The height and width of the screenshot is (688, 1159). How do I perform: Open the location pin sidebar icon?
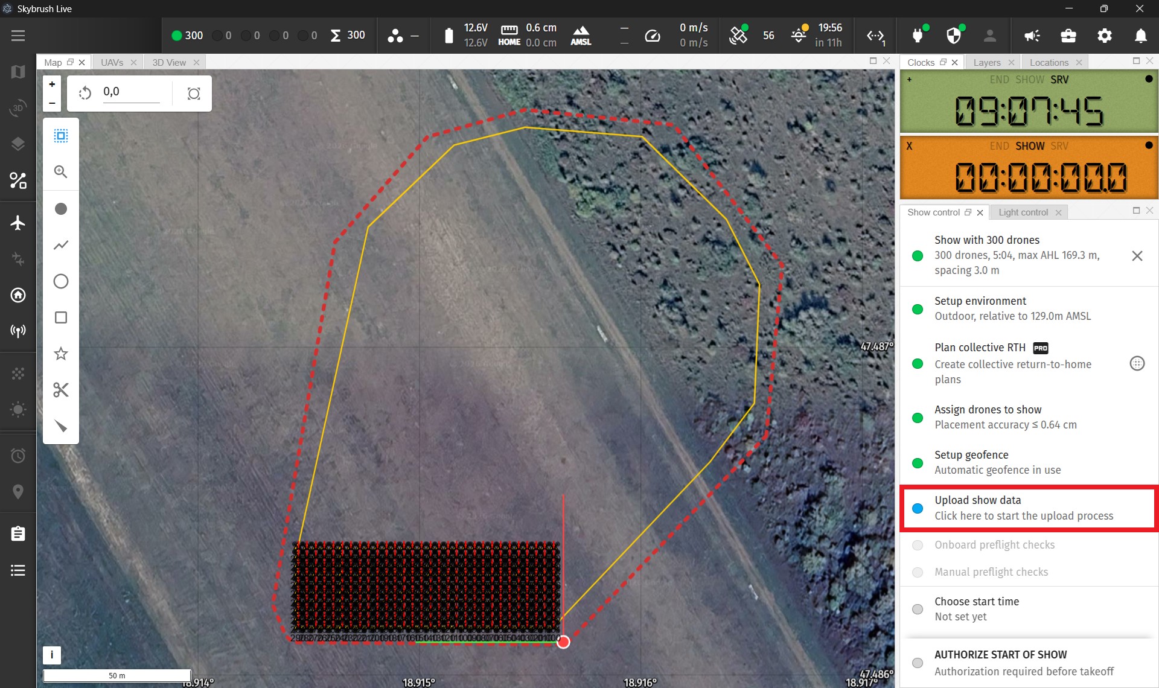point(18,492)
